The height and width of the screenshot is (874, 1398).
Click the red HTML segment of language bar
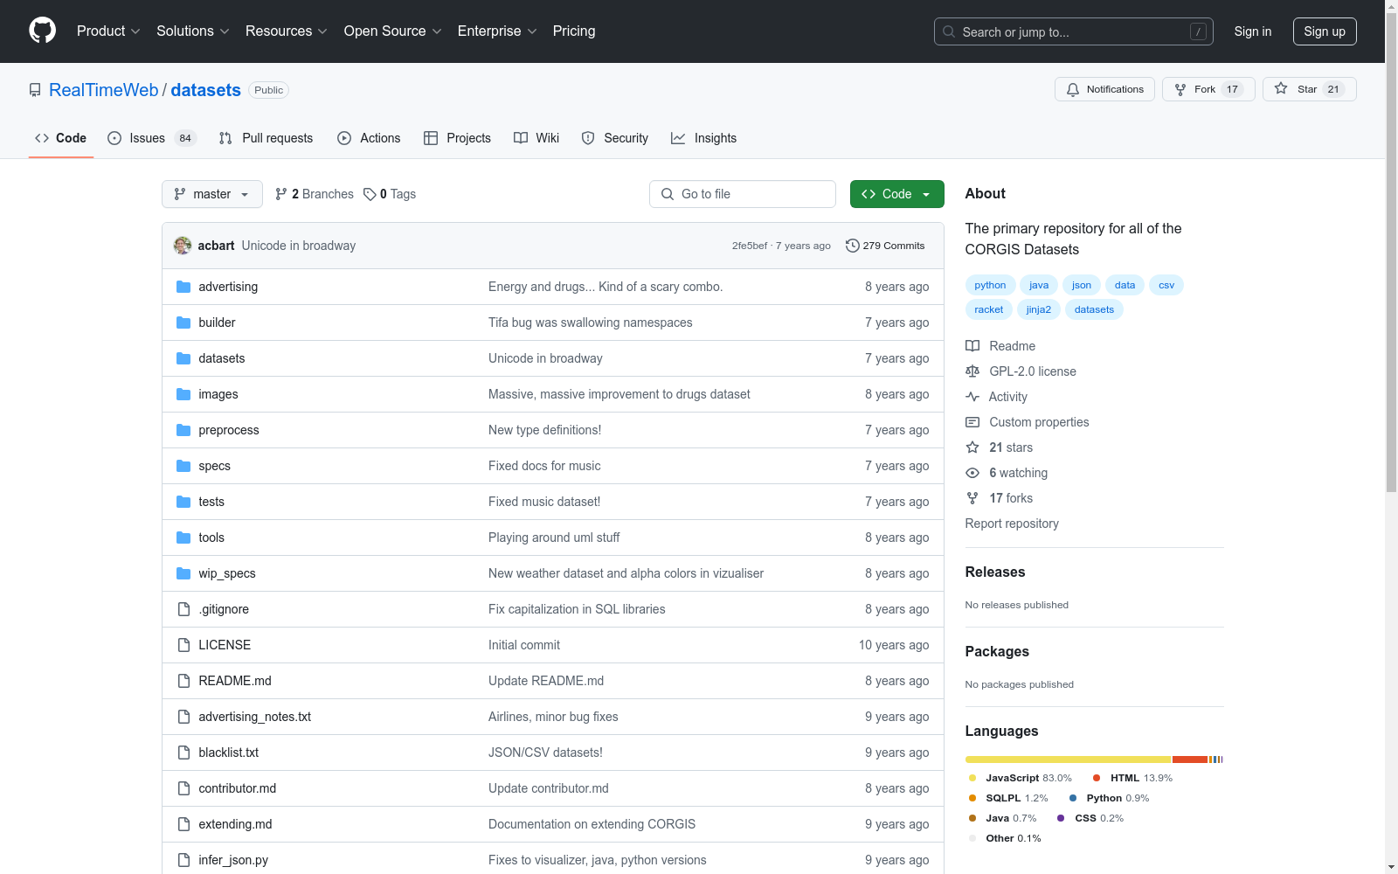1190,760
